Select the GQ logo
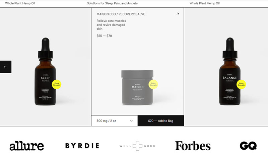 coord(248,146)
